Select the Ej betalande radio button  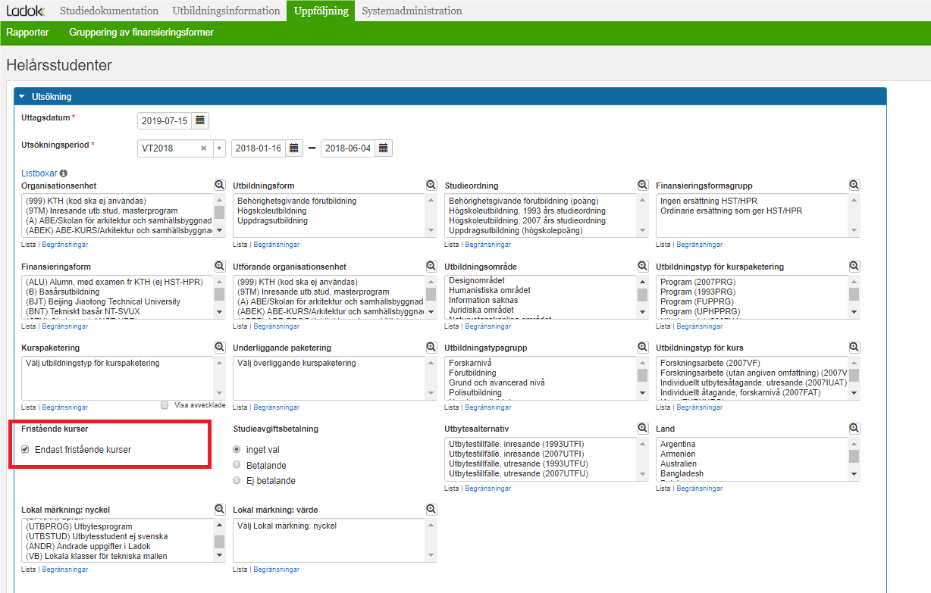pyautogui.click(x=237, y=480)
